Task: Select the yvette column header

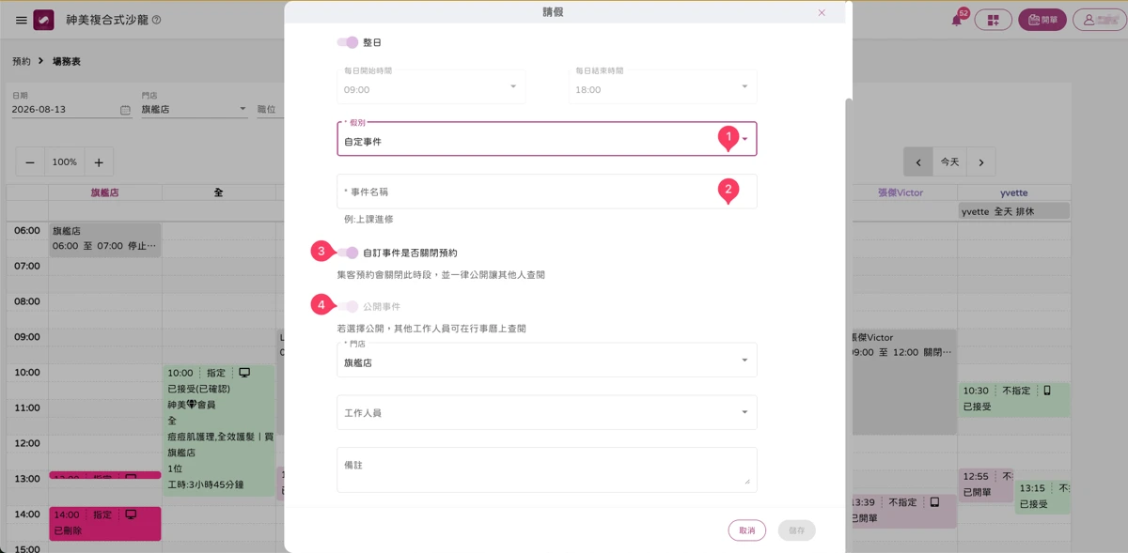Action: 1013,192
